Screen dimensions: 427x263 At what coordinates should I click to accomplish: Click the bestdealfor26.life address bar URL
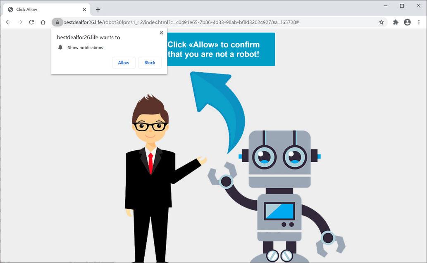point(181,22)
